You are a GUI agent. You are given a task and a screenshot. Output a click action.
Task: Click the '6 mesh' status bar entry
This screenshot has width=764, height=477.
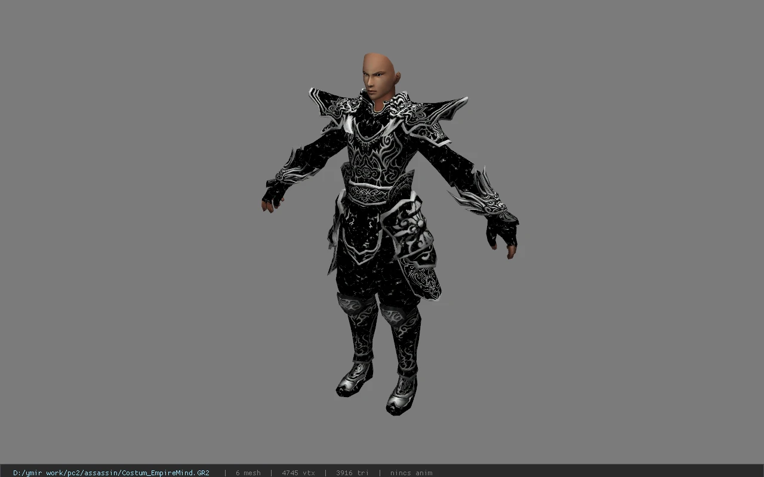point(248,473)
